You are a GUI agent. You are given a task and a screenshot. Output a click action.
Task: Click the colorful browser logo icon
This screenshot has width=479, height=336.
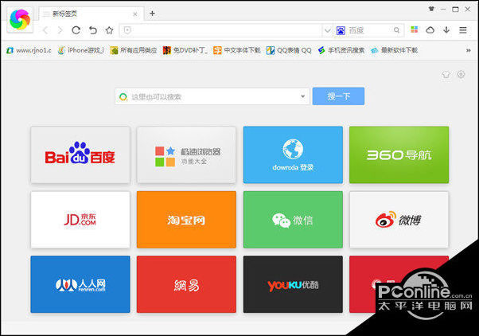[20, 20]
